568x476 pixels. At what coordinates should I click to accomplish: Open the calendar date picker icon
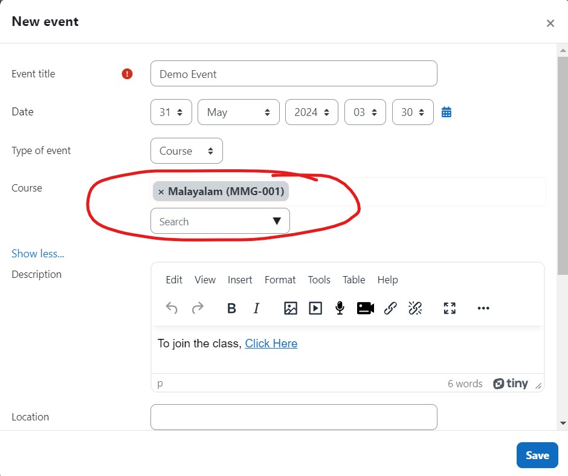coord(447,112)
